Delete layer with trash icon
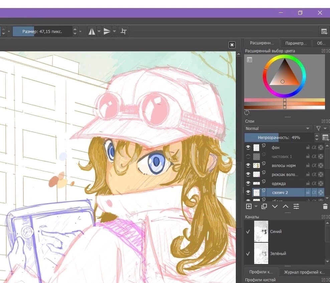This screenshot has width=330, height=283. pos(325,206)
